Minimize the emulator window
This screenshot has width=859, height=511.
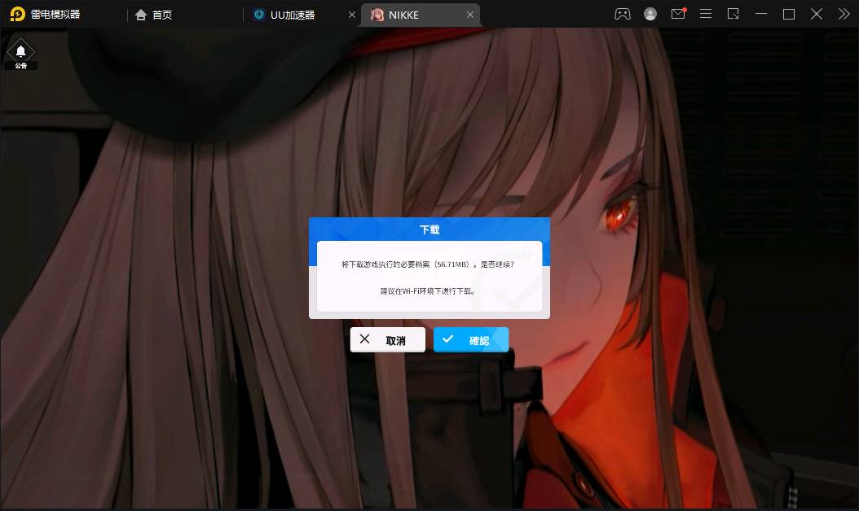(761, 14)
